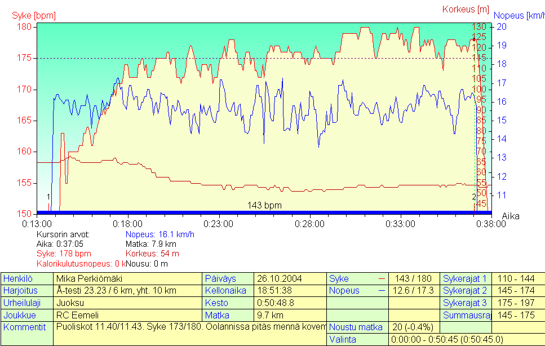The image size is (545, 346).
Task: Click the name Mika Perkiömäki
Action: (89, 279)
